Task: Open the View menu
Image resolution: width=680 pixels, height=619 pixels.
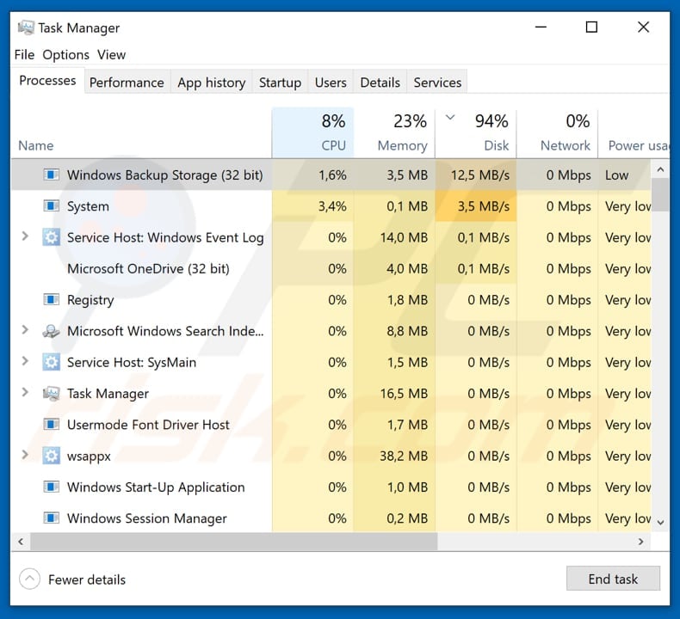Action: click(111, 54)
